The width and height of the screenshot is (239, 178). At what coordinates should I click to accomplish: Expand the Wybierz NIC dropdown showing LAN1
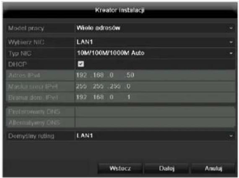(x=155, y=42)
